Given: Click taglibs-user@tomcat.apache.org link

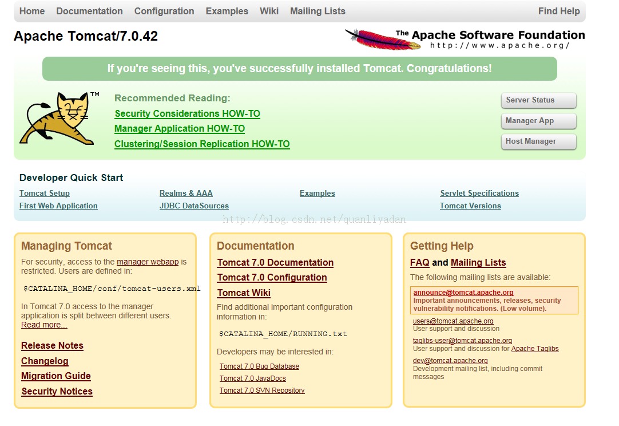Looking at the screenshot, I should 462,341.
